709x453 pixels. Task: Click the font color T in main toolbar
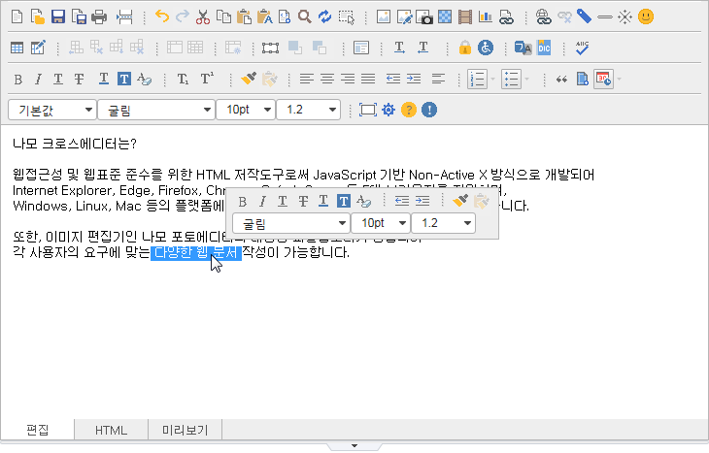point(104,79)
